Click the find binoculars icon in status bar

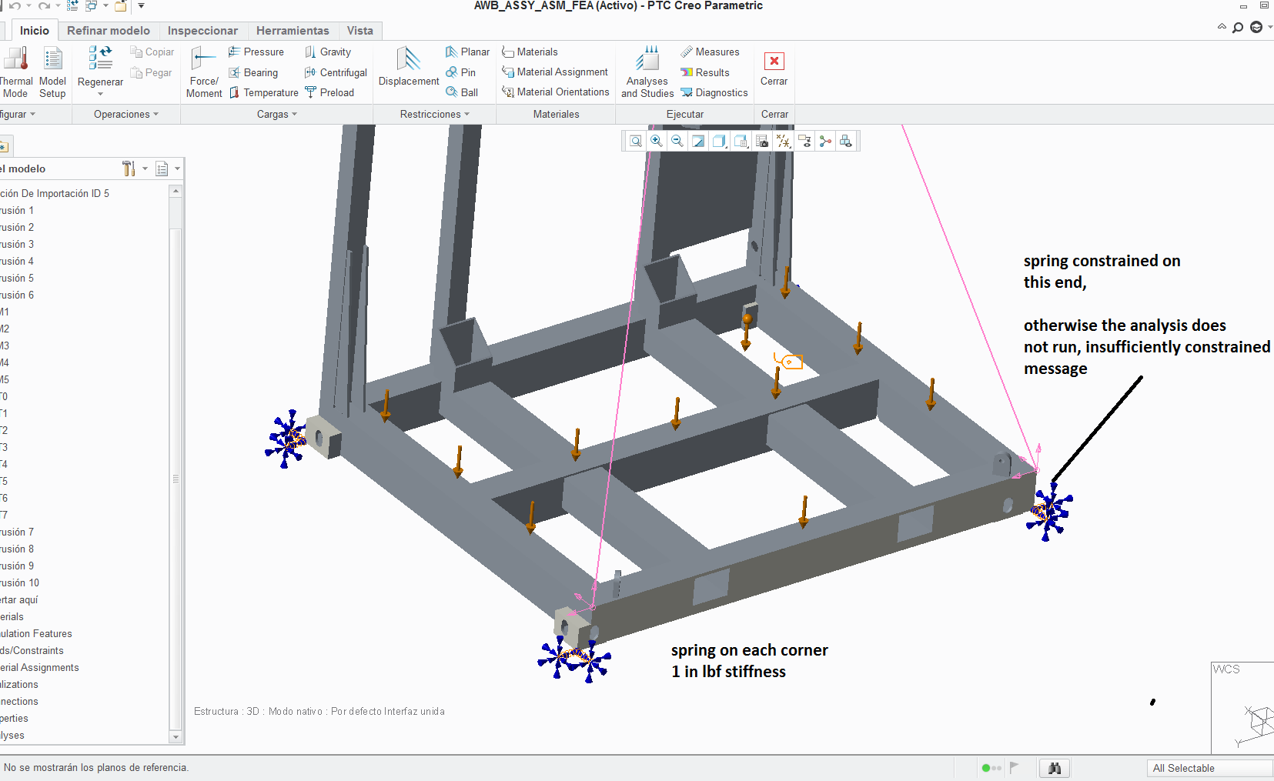(1055, 768)
